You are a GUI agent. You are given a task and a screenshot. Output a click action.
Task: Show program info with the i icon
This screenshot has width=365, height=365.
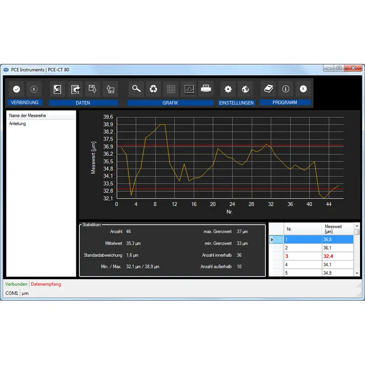[x=286, y=89]
